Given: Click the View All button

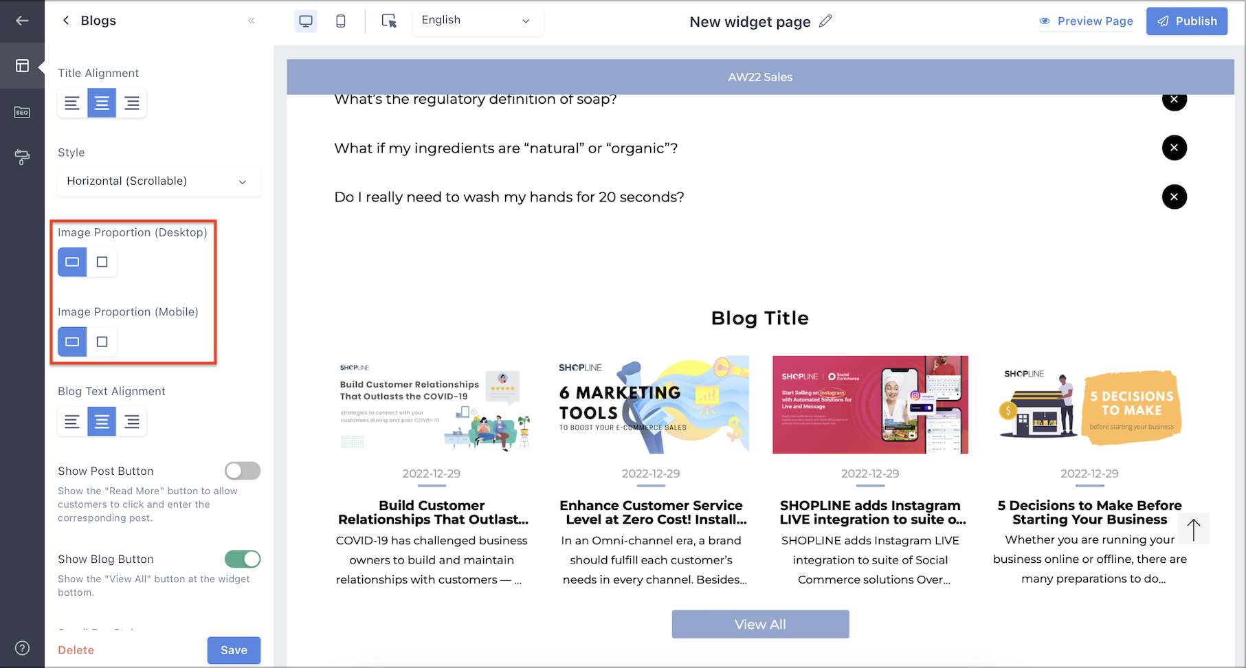Looking at the screenshot, I should pyautogui.click(x=760, y=624).
